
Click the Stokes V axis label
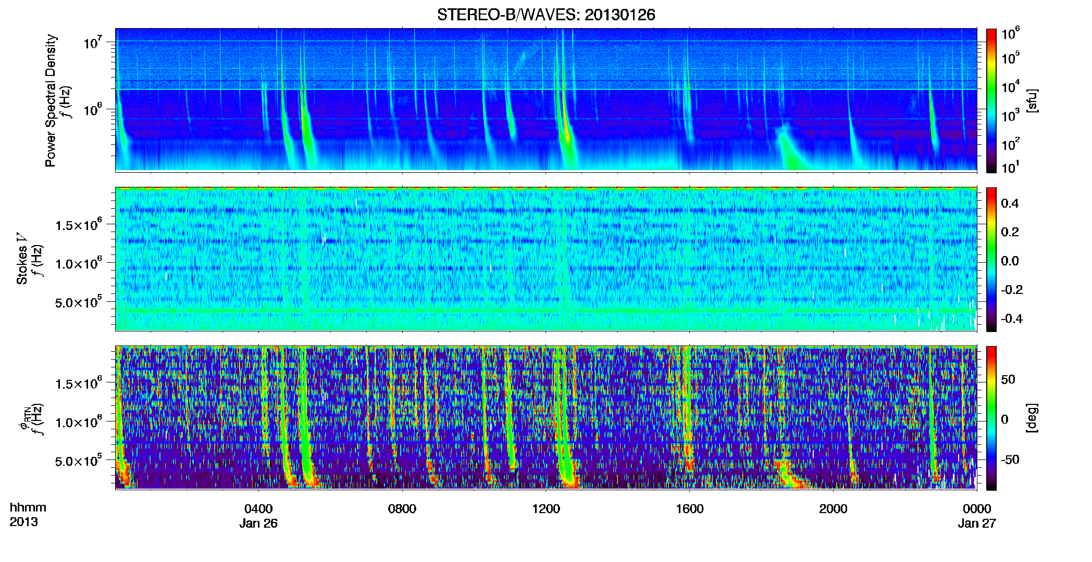pyautogui.click(x=22, y=259)
